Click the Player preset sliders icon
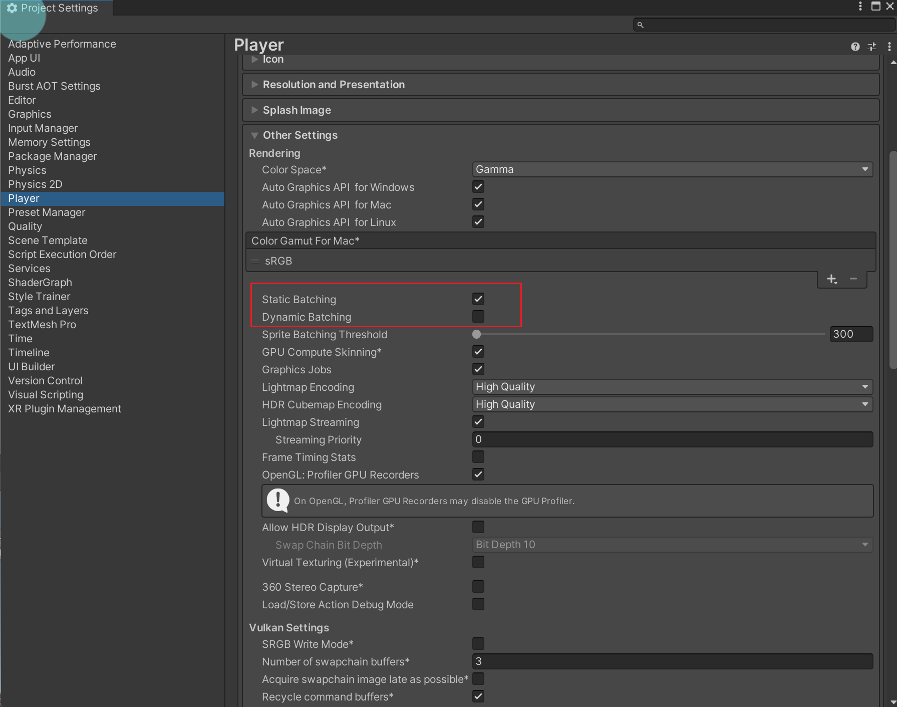The image size is (897, 707). [872, 47]
